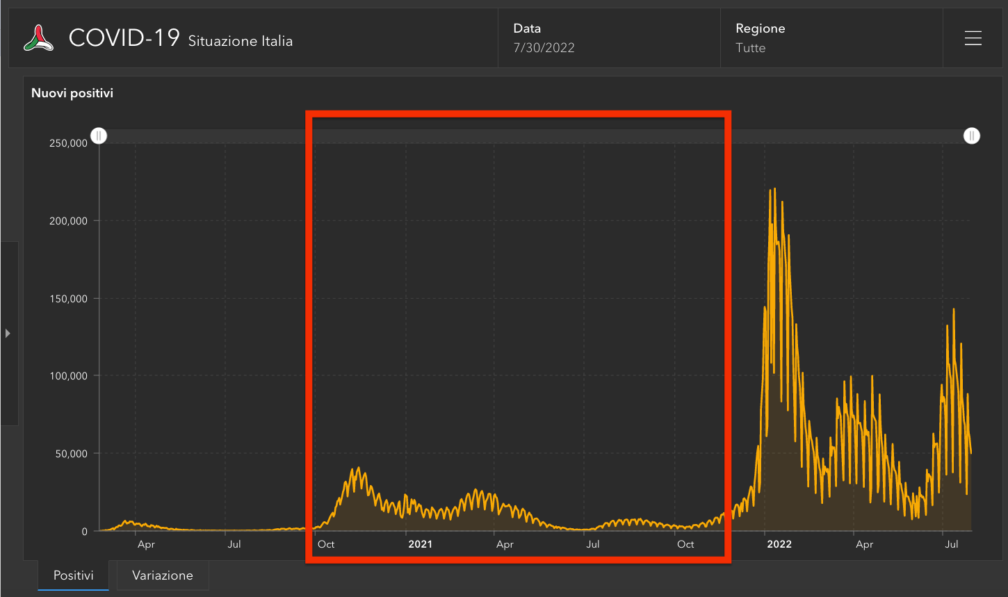Click the 2021 x-axis label
Screen dimensions: 1008x597
(420, 544)
